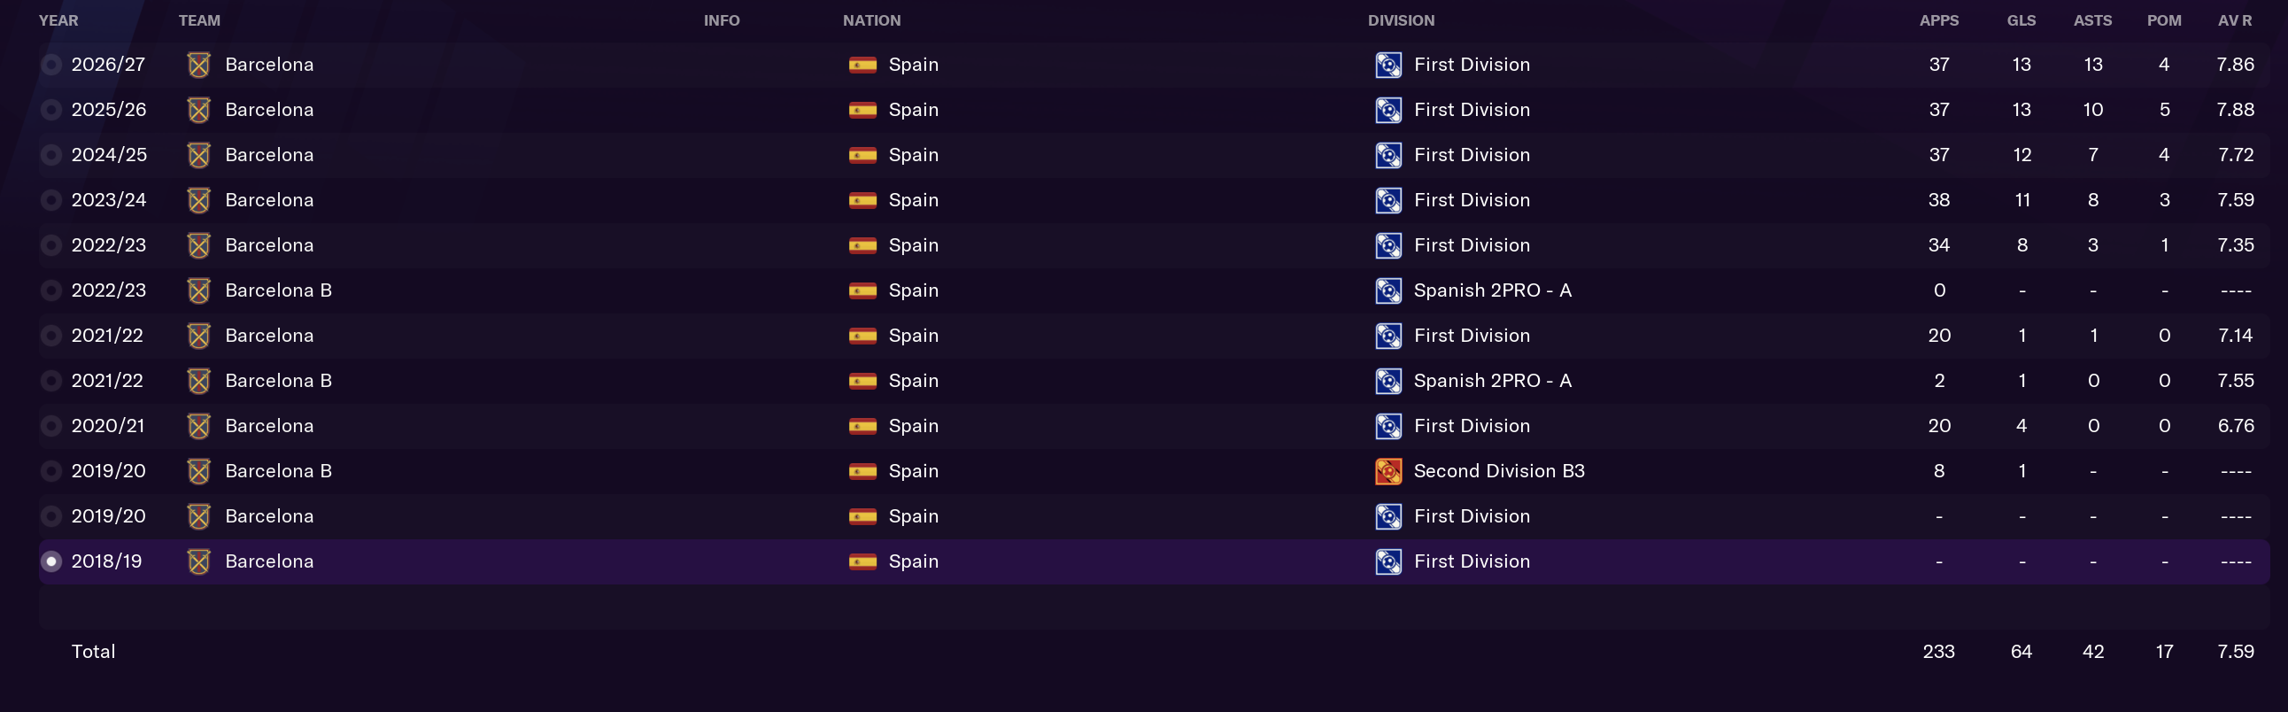Sort by APPS column header
The width and height of the screenshot is (2288, 712).
click(1939, 20)
